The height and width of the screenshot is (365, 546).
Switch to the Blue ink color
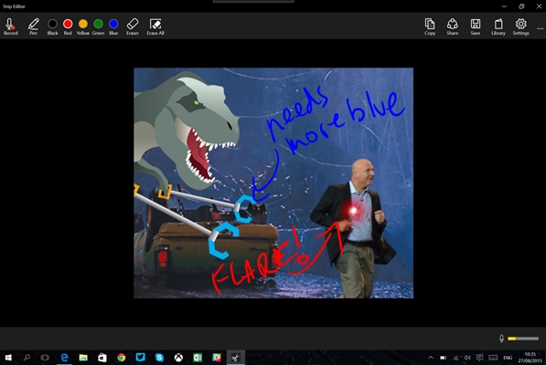(x=113, y=26)
